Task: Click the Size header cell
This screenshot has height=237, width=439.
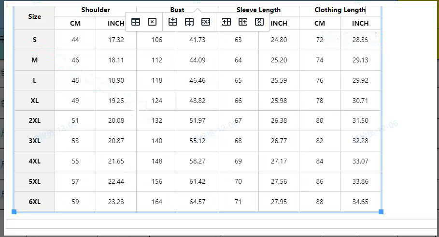Action: pos(34,17)
